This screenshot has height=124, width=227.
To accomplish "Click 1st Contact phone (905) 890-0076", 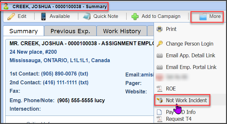I will [65, 74].
